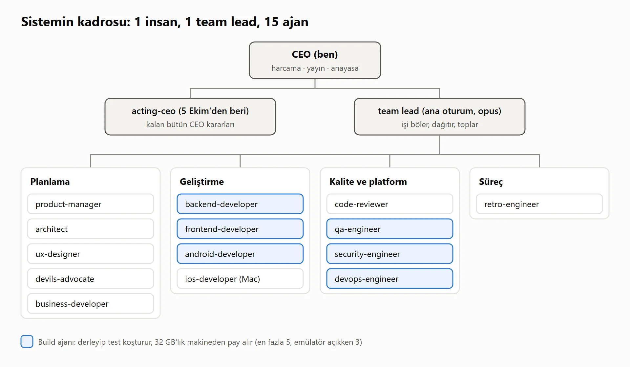Click the 'harcama · yayın · anayasa' subtitle

[315, 68]
